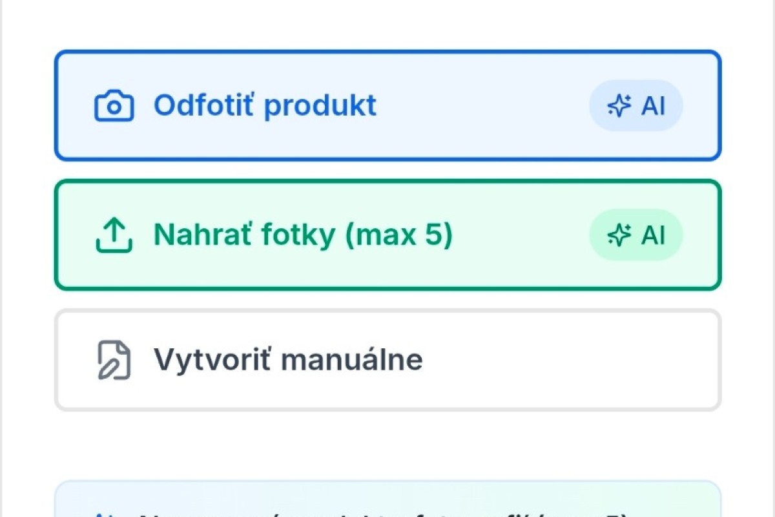Select "Nahrať fotky (max 5)" label

point(303,235)
